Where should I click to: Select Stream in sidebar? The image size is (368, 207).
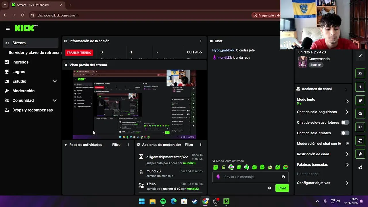[31, 43]
